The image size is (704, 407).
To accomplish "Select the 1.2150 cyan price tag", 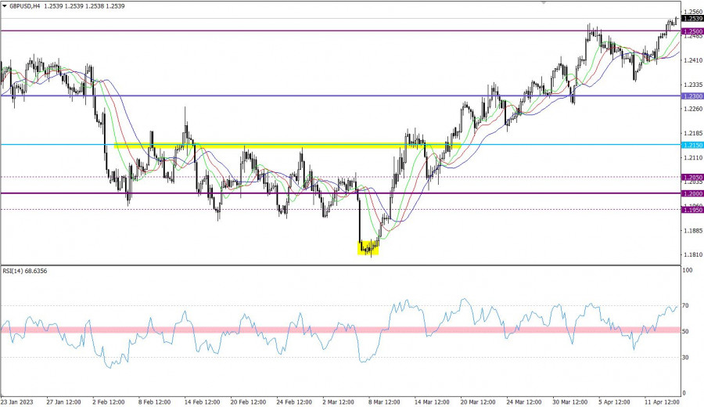I will tap(691, 145).
